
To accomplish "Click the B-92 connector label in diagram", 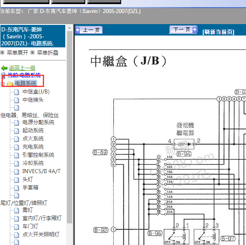I will click(101, 230).
